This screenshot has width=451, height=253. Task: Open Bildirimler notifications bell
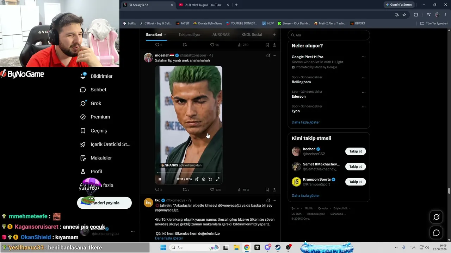(x=83, y=76)
